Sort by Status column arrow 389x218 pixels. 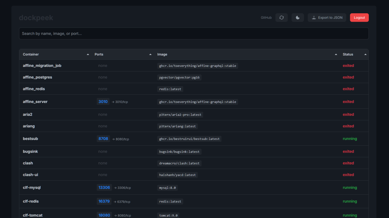click(x=365, y=54)
